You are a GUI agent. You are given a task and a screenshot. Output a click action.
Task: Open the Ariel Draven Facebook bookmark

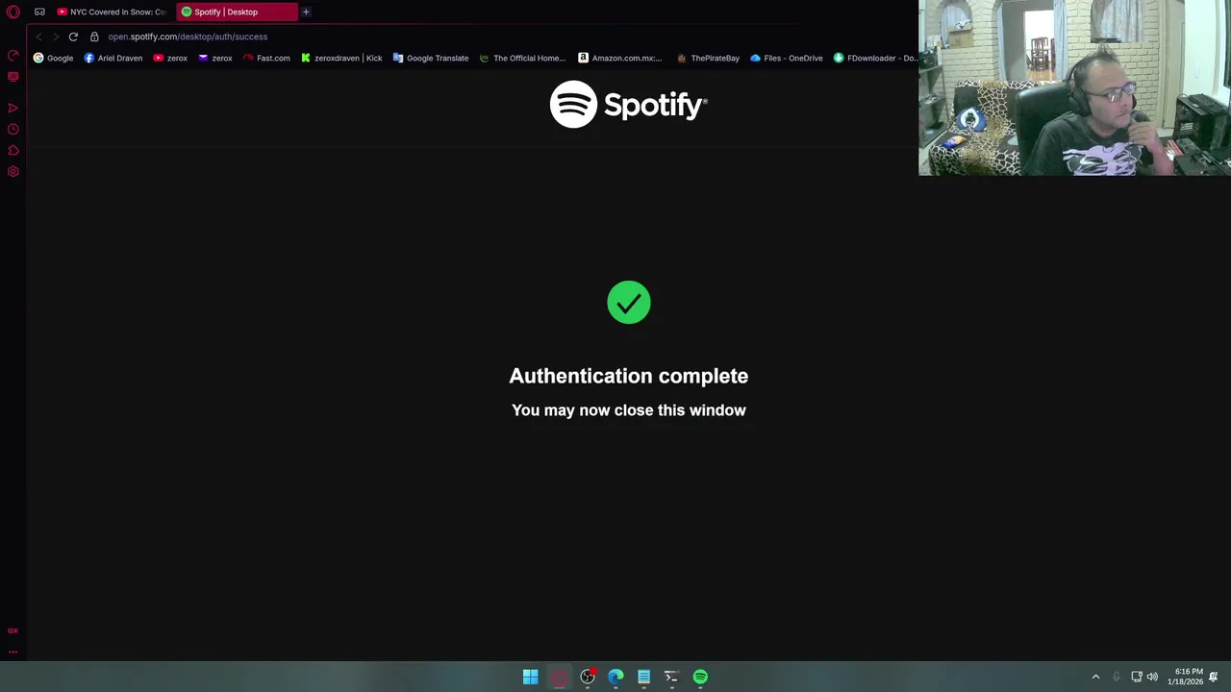pos(113,58)
